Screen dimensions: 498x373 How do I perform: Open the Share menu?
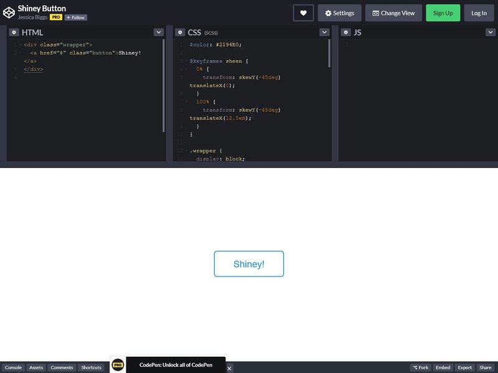486,367
